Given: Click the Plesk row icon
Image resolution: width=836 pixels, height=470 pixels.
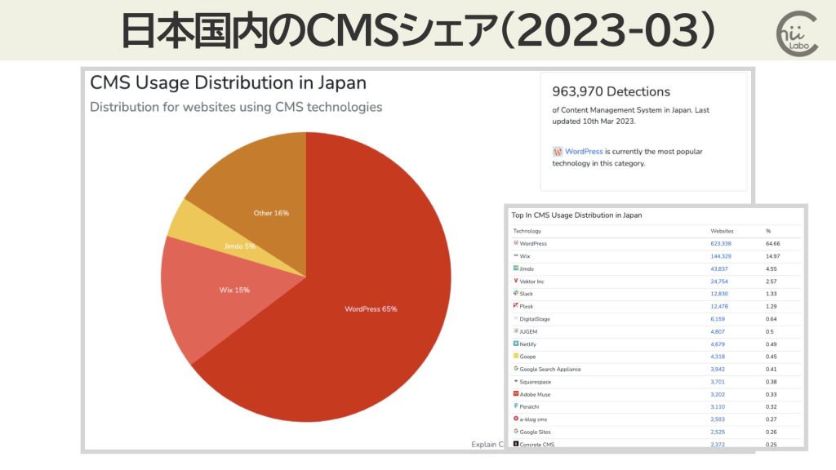Looking at the screenshot, I should (516, 306).
